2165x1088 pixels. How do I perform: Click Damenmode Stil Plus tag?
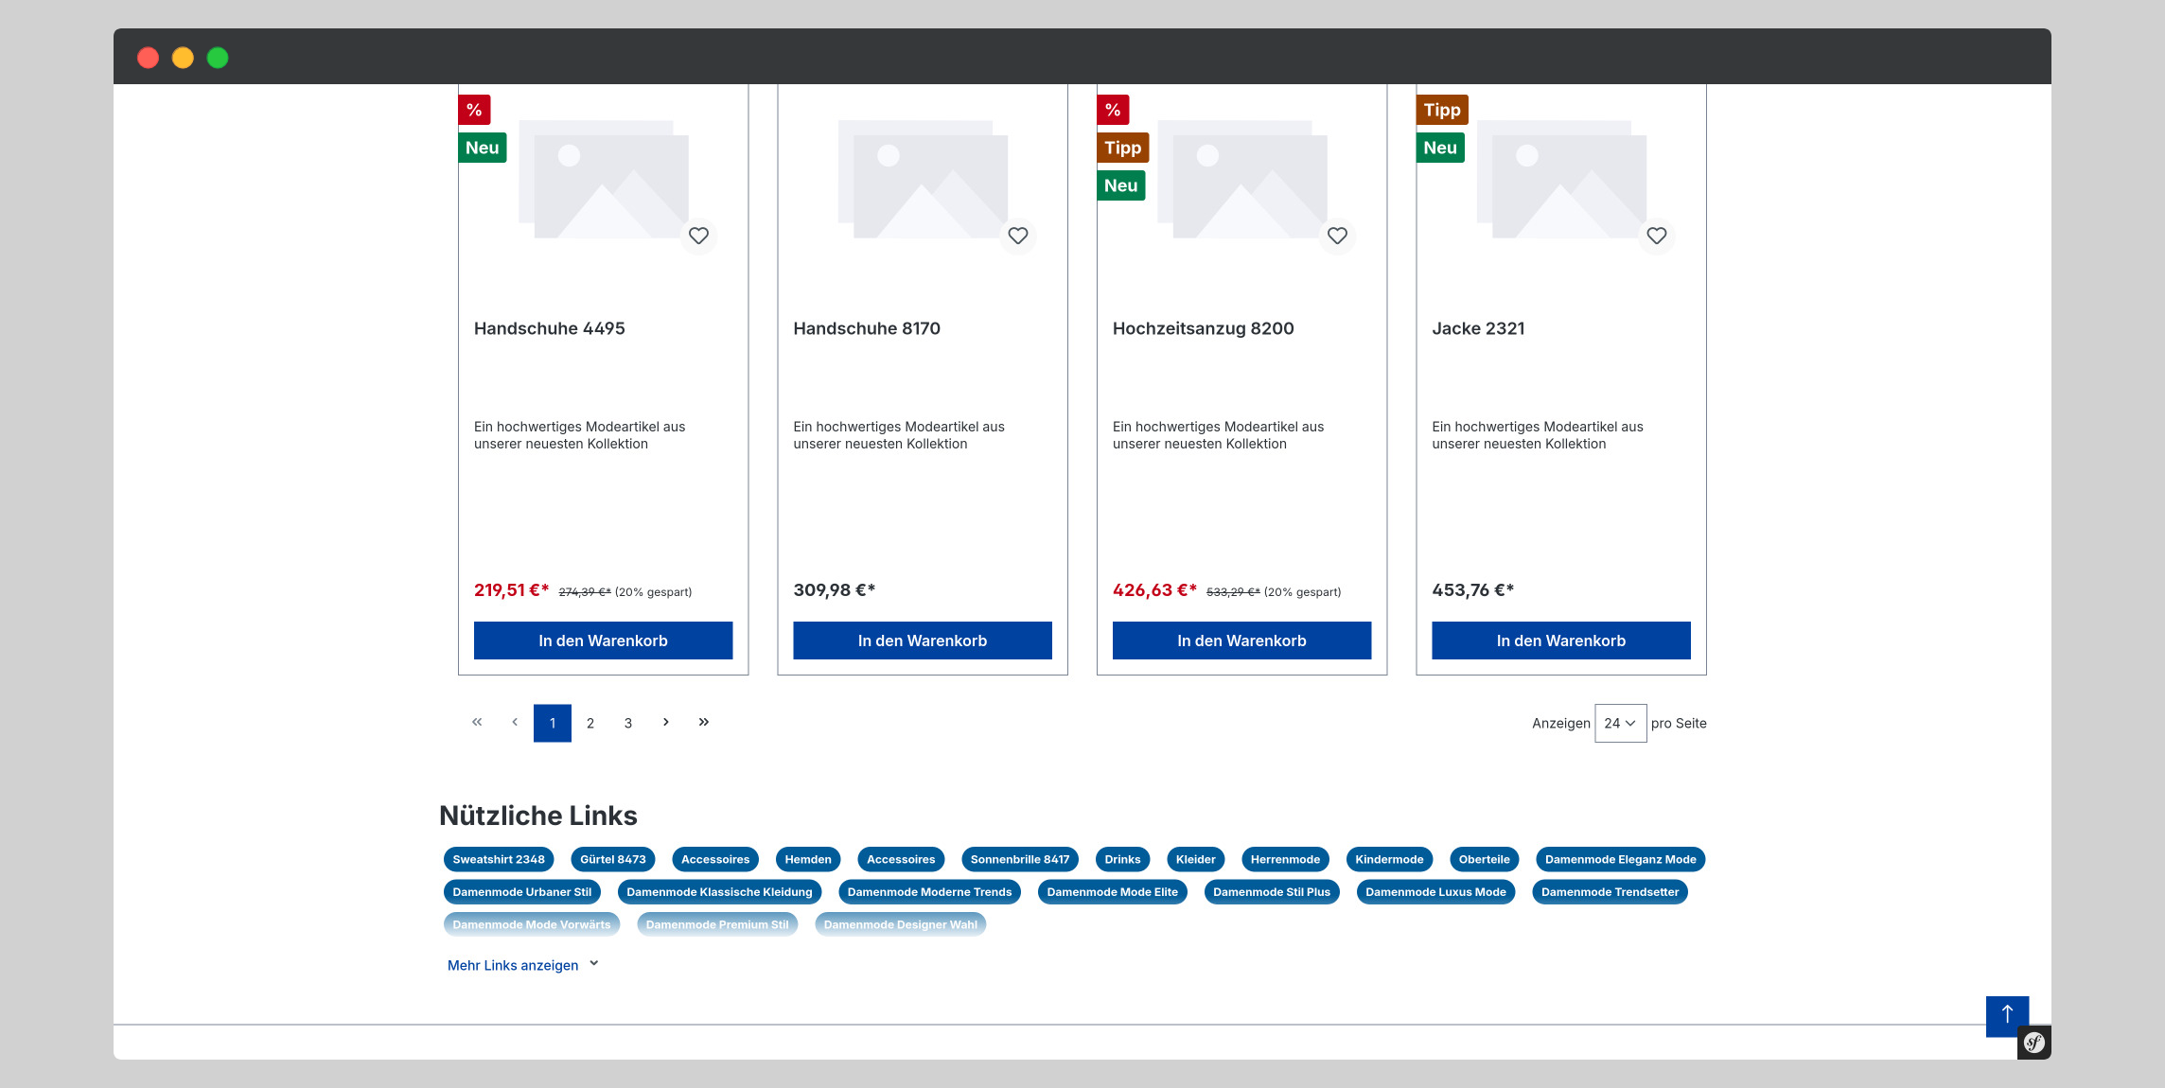(1272, 891)
